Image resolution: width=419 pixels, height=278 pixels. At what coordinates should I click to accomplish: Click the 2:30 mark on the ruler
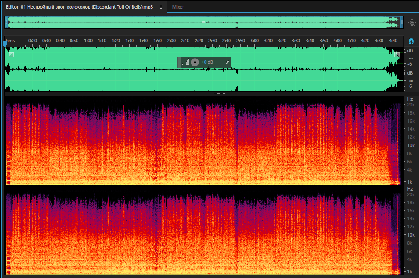click(213, 41)
